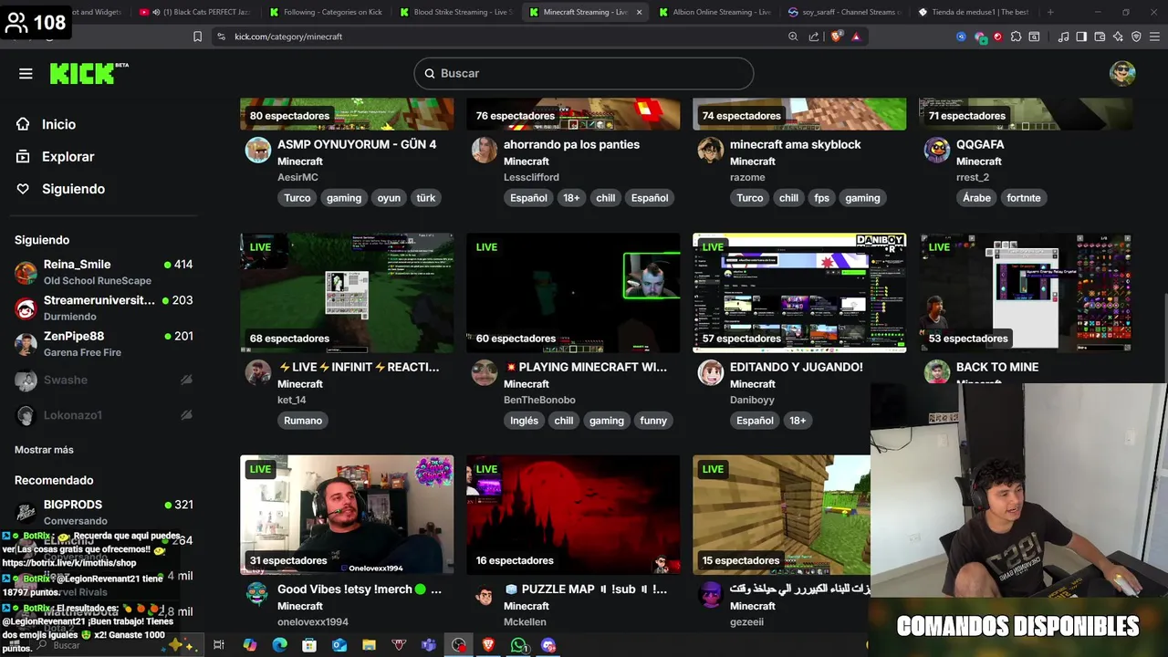Open the Kick hamburger sidebar menu
The width and height of the screenshot is (1168, 657).
click(26, 74)
